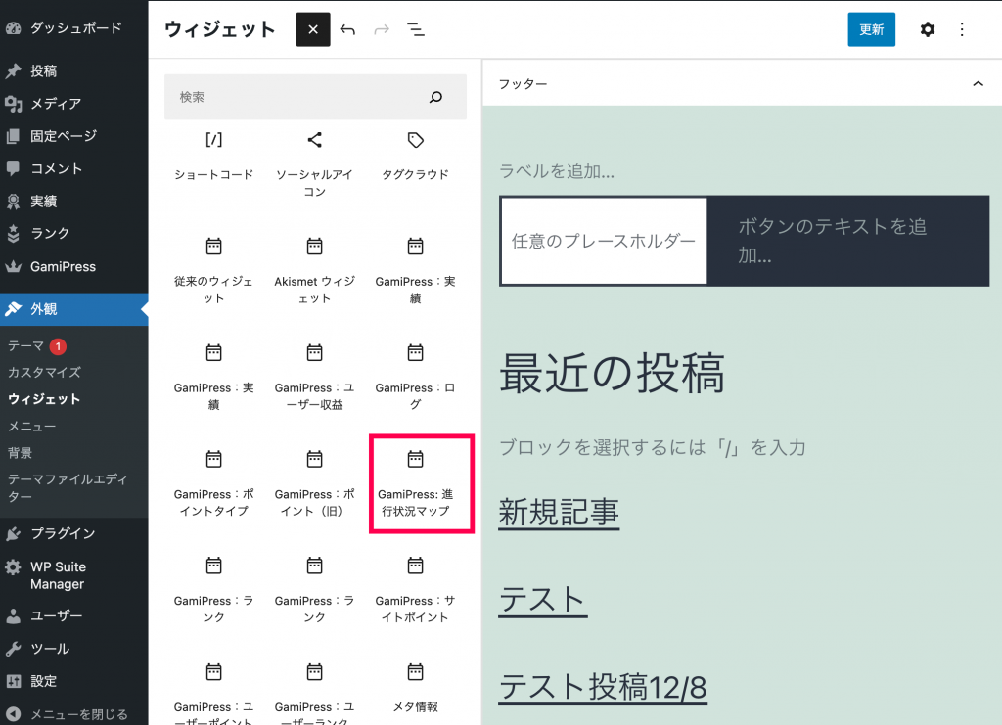Insert the Akismet ウィジェット block
This screenshot has height=725, width=1002.
point(314,271)
